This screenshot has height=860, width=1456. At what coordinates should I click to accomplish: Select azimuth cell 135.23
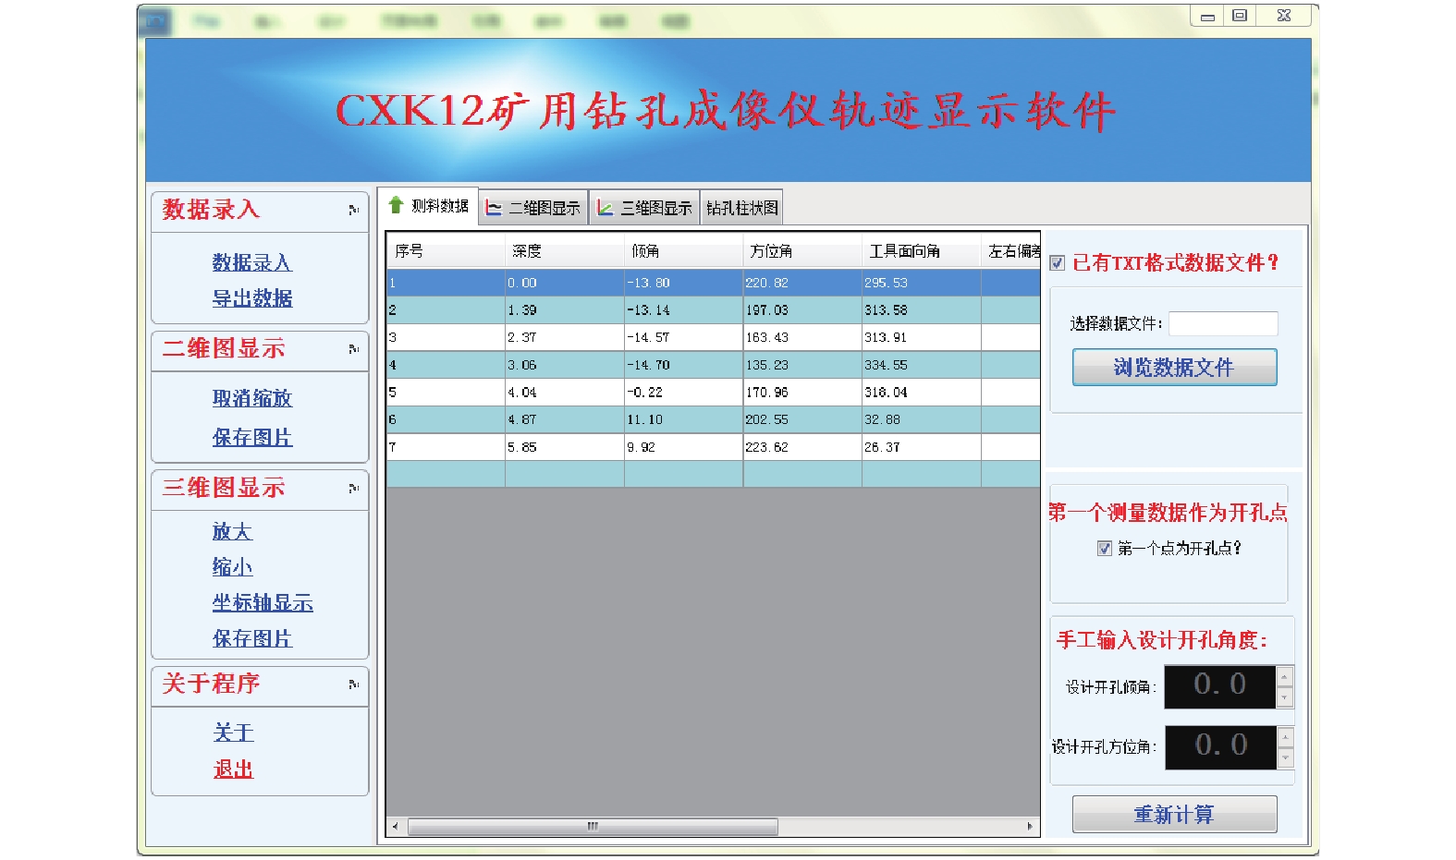tap(802, 365)
